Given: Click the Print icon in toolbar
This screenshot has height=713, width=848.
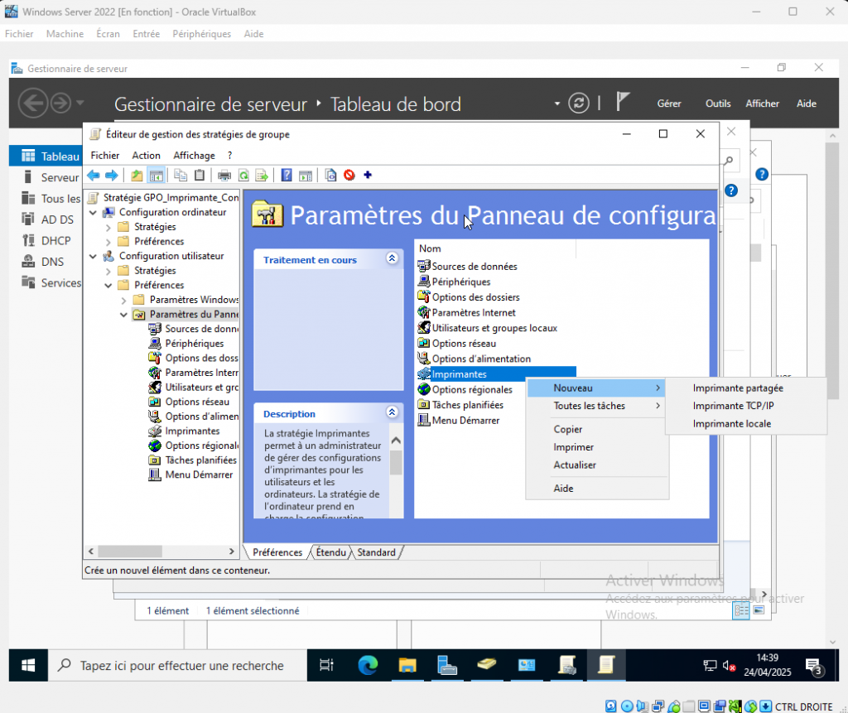Looking at the screenshot, I should 224,175.
